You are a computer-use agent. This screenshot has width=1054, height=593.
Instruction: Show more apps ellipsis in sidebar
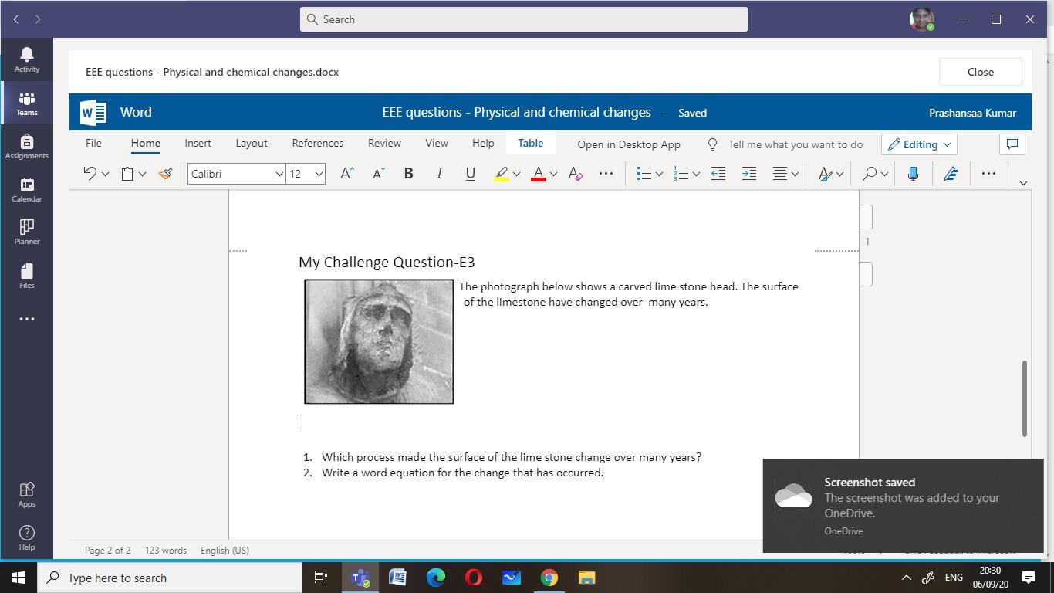[26, 319]
